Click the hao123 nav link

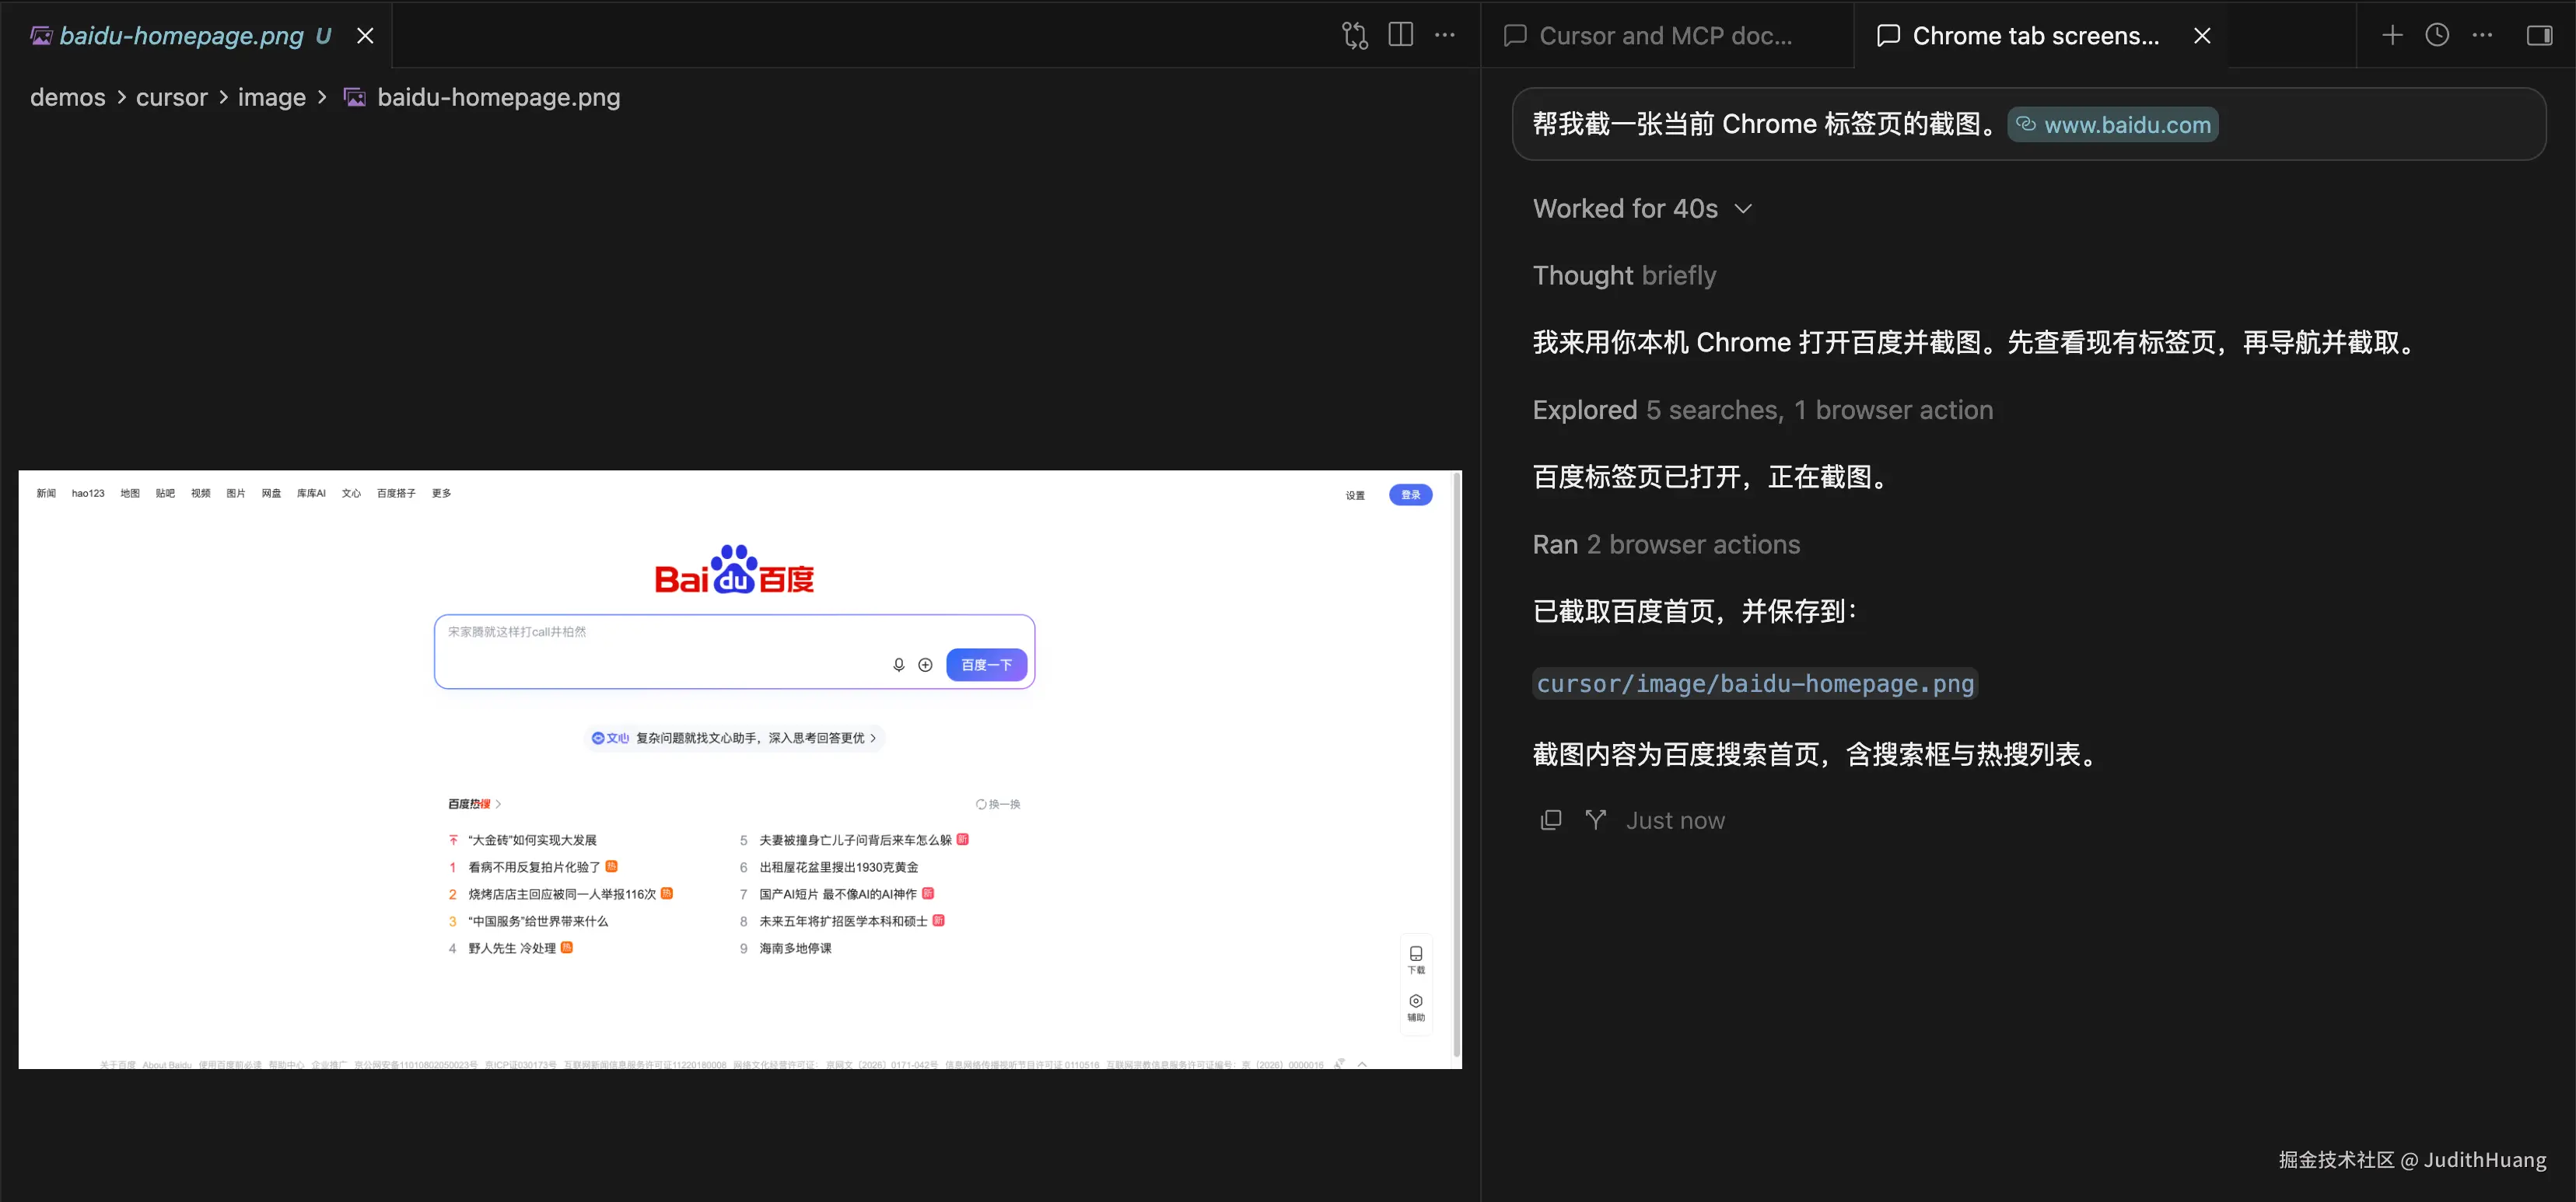88,493
